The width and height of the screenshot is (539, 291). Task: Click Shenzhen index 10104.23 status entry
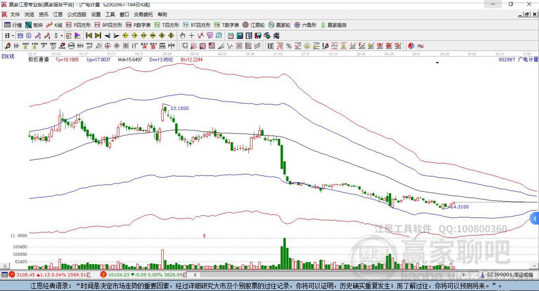click(x=143, y=275)
